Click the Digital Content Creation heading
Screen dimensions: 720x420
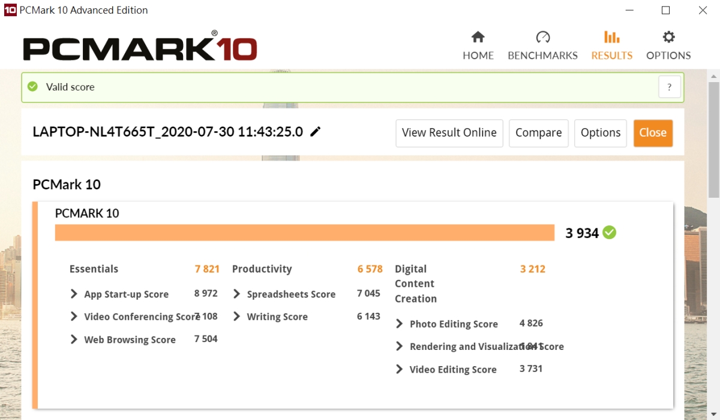click(x=416, y=284)
